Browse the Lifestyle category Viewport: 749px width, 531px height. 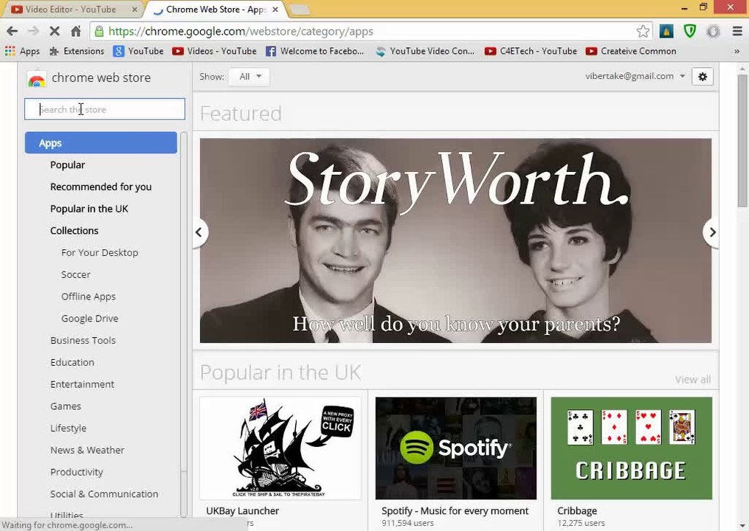[x=69, y=428]
